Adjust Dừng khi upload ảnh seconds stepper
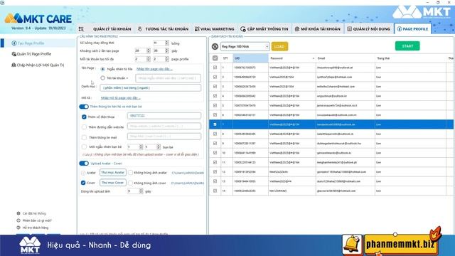Screen dimensions: 455x256 pos(141,191)
